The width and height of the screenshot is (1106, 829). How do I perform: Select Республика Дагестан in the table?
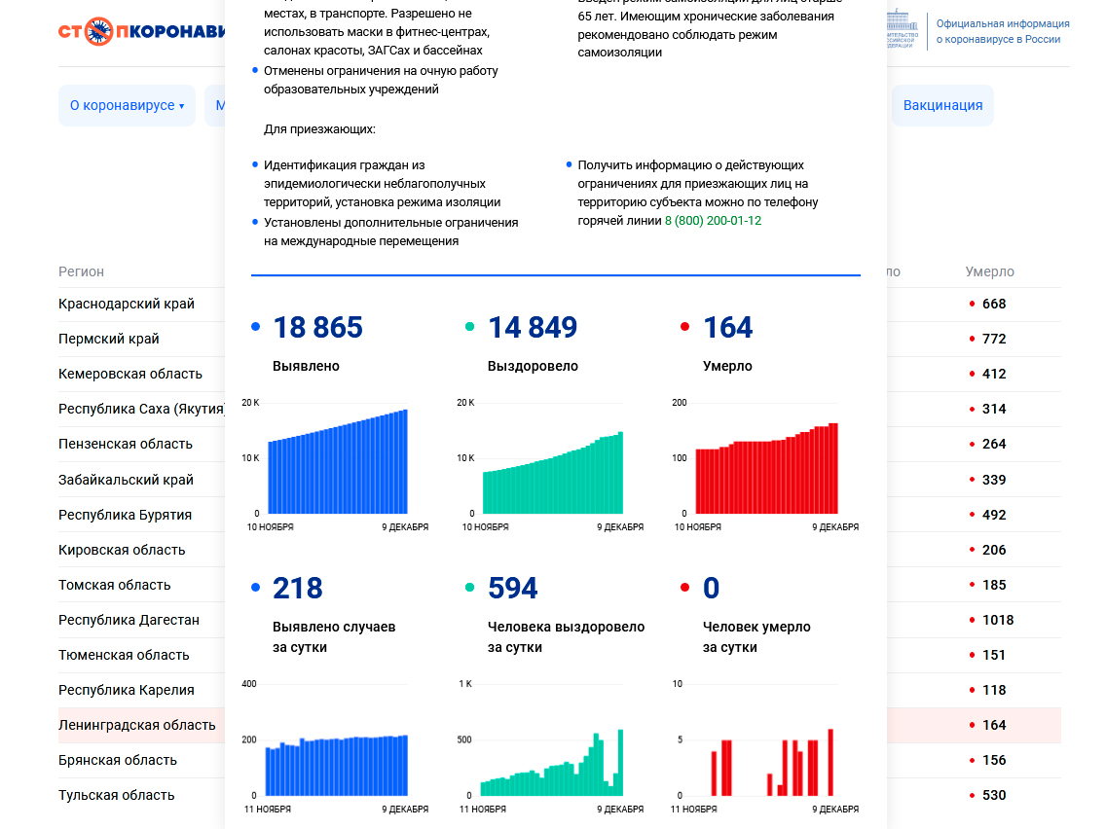click(129, 620)
